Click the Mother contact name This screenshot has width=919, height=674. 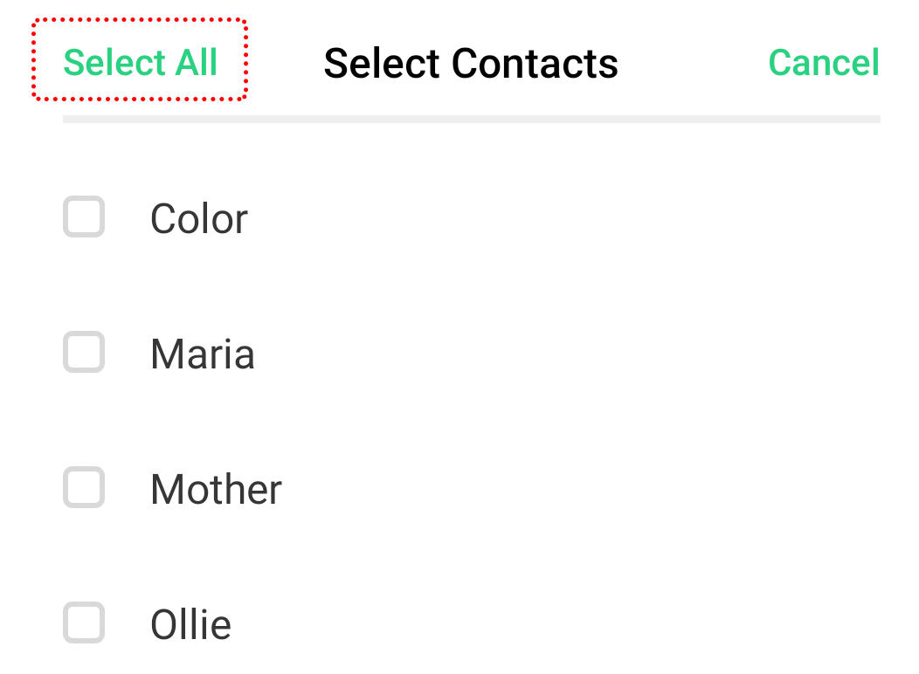pyautogui.click(x=216, y=490)
